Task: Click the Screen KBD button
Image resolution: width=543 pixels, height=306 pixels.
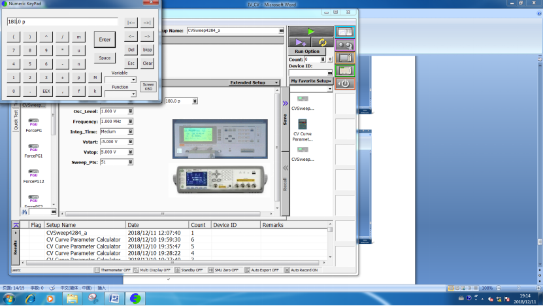Action: (x=148, y=87)
